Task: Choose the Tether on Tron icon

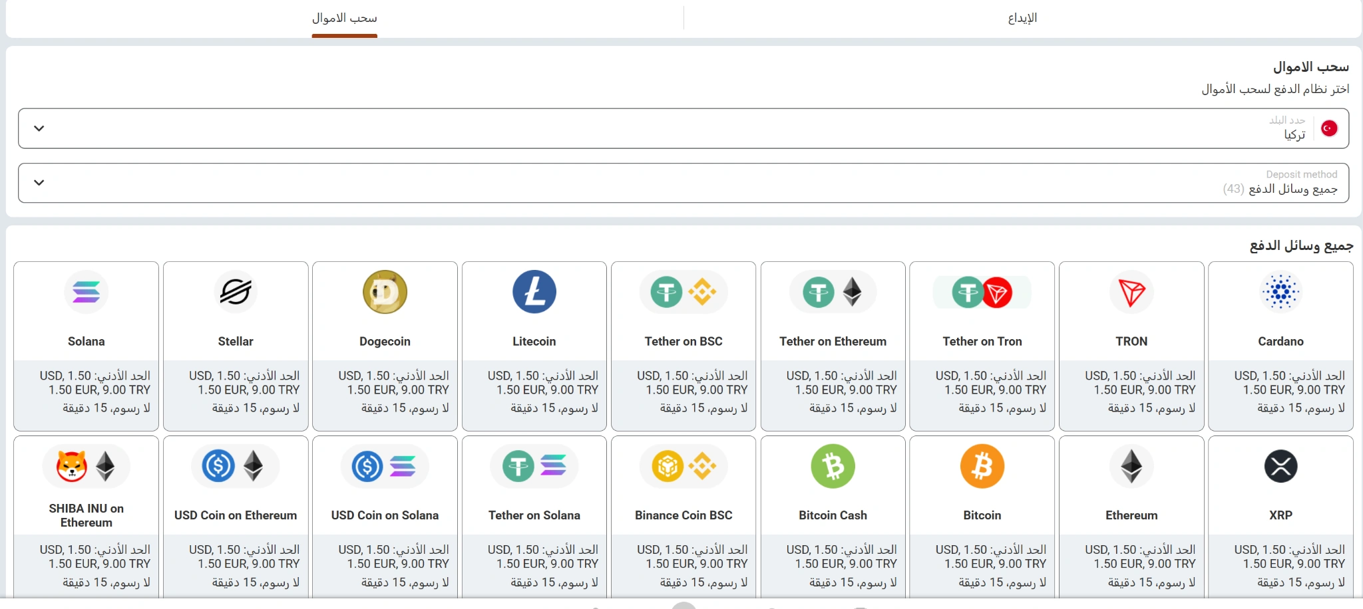Action: click(982, 292)
